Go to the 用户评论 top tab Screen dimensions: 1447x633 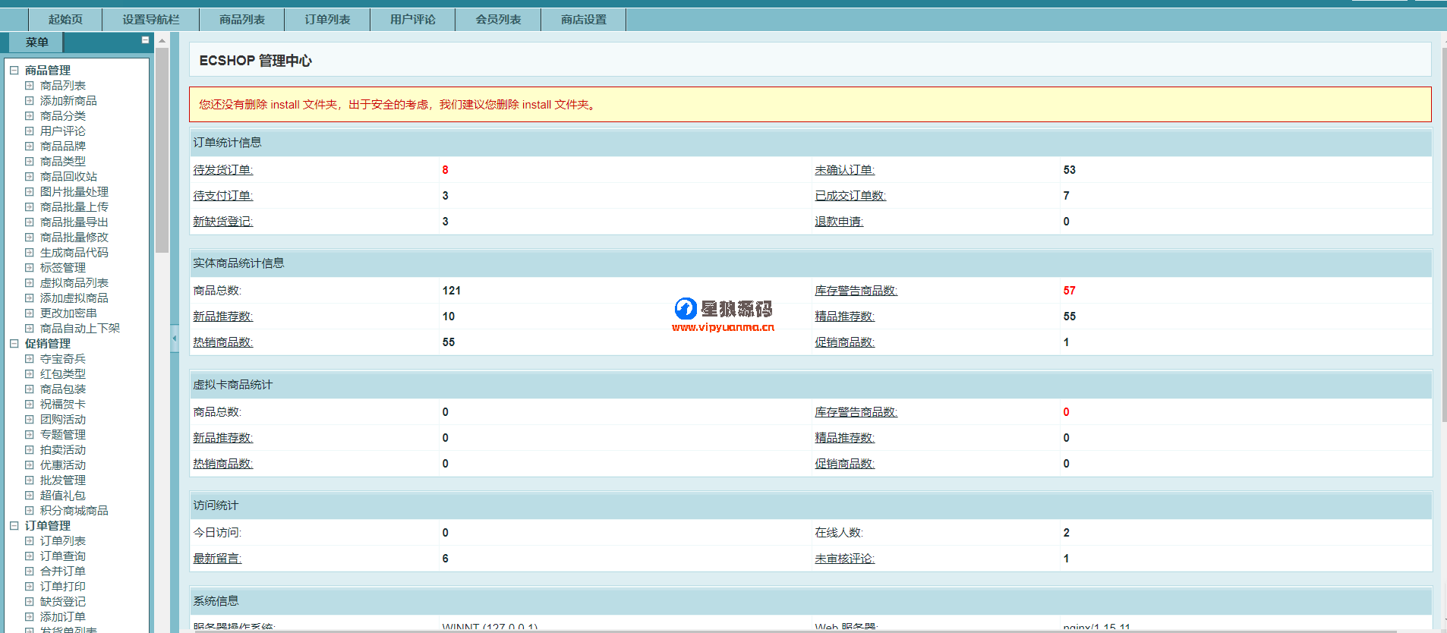[x=413, y=20]
